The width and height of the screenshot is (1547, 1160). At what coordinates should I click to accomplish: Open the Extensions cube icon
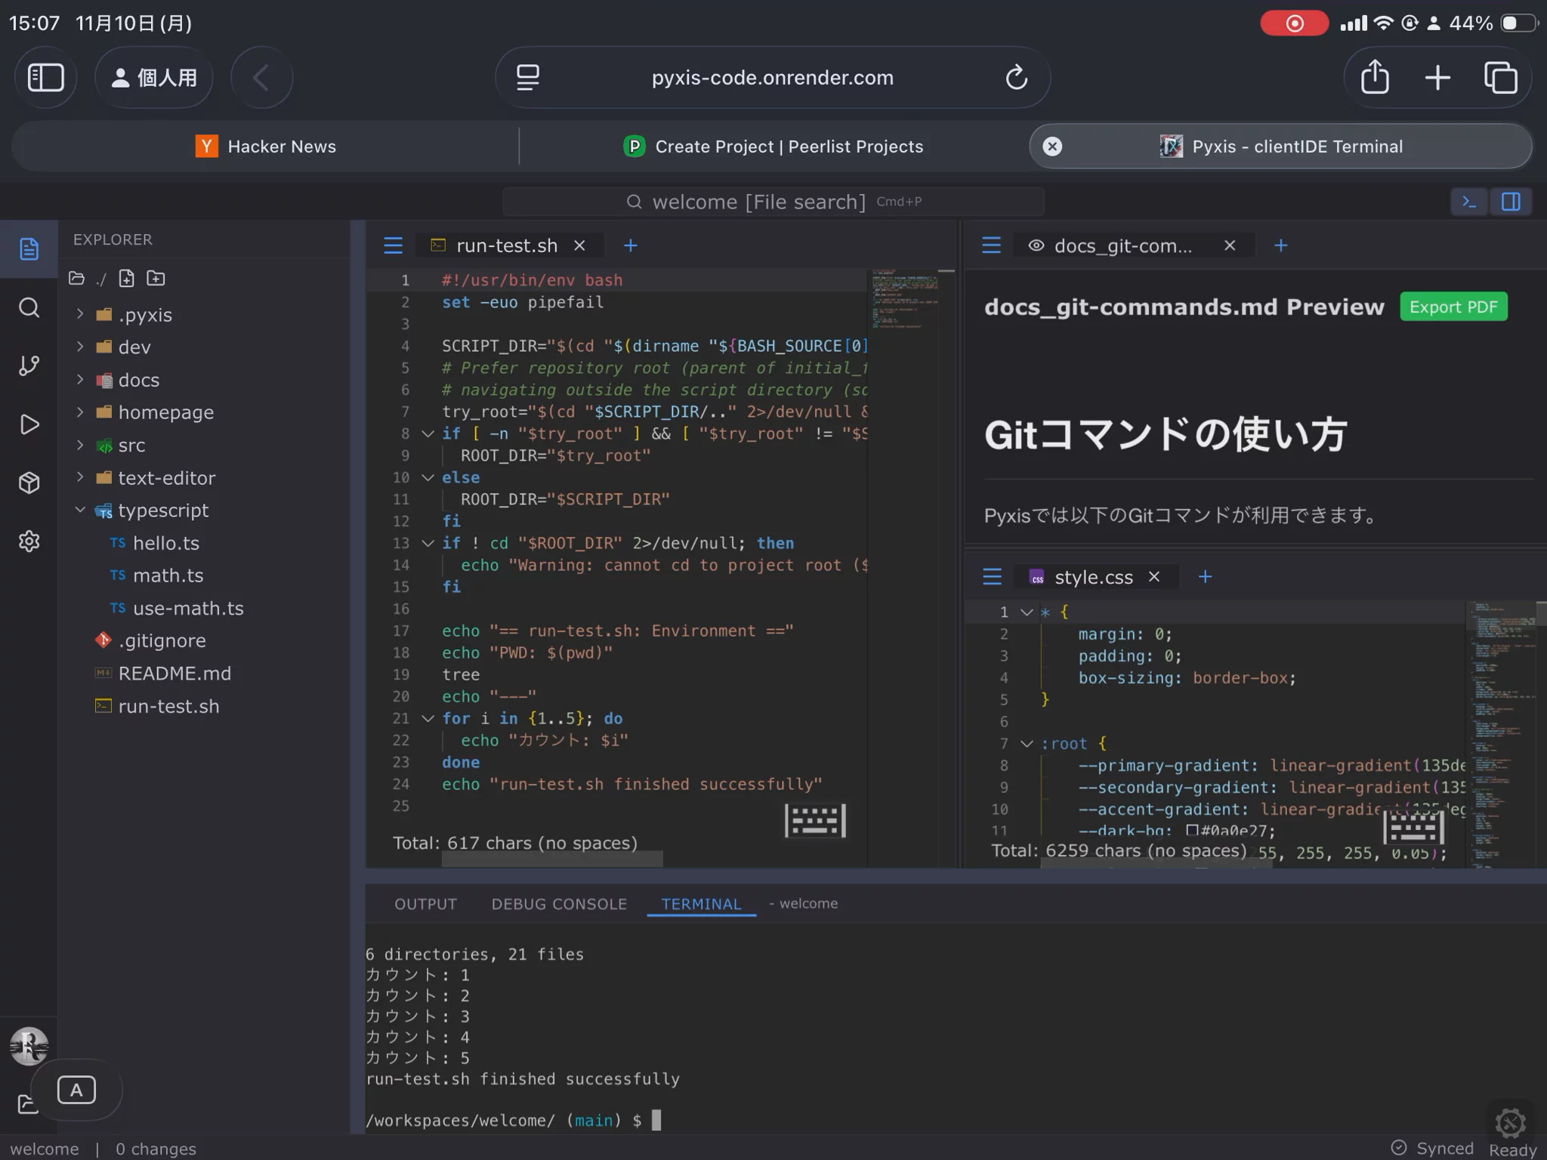tap(29, 483)
